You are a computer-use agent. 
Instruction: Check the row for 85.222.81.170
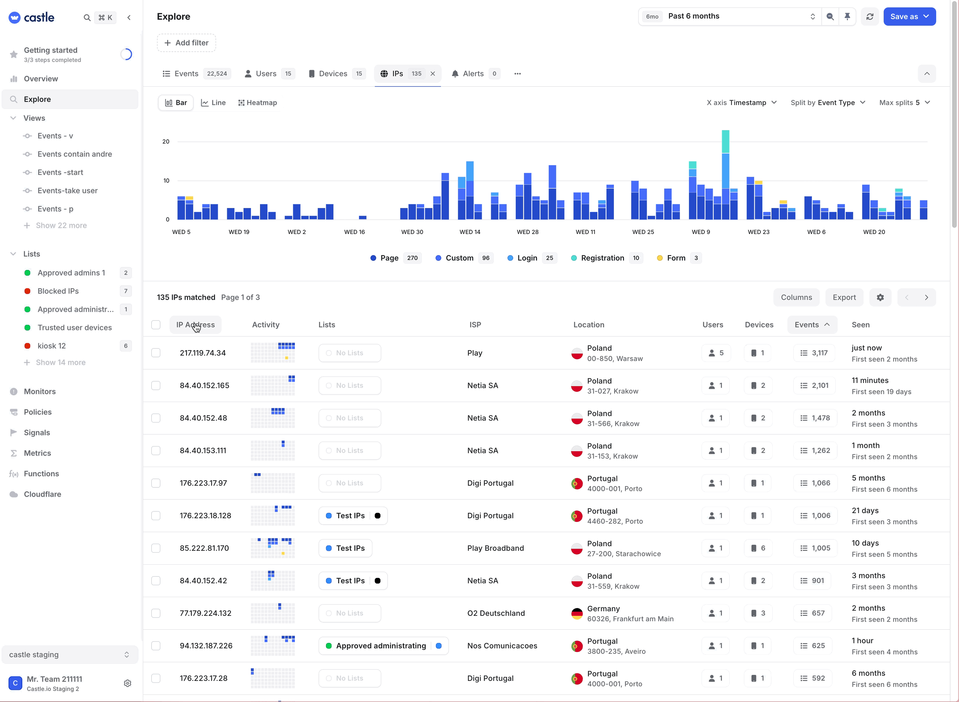tap(156, 548)
